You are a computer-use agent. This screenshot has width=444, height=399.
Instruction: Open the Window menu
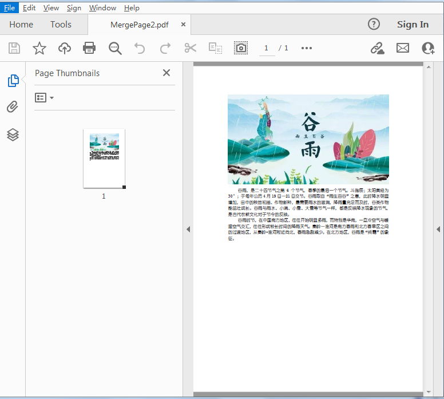coord(102,8)
